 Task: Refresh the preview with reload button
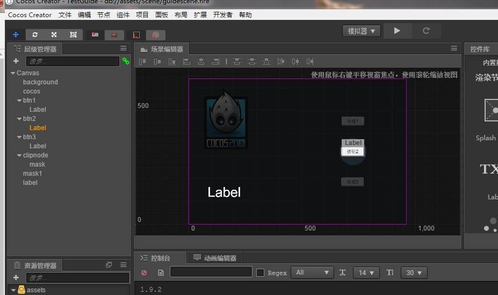coord(426,31)
